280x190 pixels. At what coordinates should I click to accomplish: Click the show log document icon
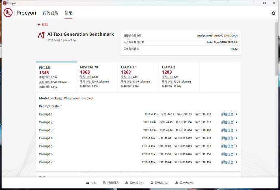pyautogui.click(x=104, y=183)
